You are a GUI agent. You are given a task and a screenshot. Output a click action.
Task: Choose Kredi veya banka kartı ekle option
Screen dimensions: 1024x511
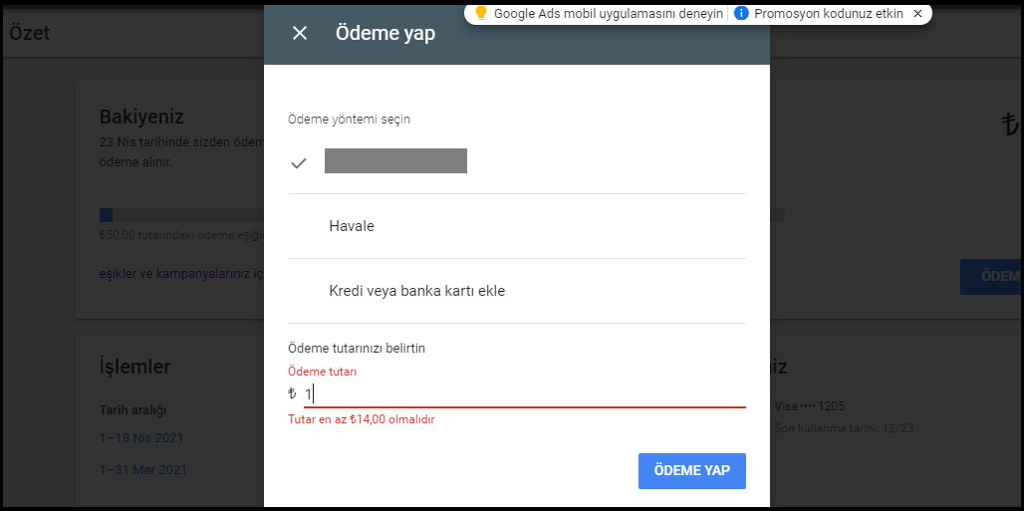coord(416,291)
